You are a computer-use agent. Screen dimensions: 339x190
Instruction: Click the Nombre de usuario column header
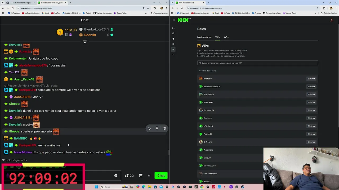pyautogui.click(x=207, y=71)
